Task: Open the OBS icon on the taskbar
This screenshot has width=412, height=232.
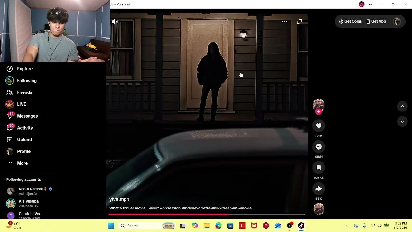Action: point(289,226)
